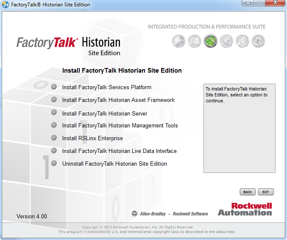Select bullet beside Uninstall FactoryTalk Historian

(54, 163)
